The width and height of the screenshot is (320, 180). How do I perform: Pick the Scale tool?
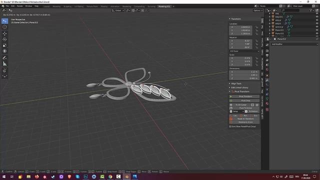pos(4,45)
